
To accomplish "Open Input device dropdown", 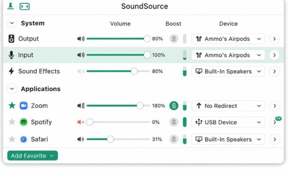I will pyautogui.click(x=228, y=55).
